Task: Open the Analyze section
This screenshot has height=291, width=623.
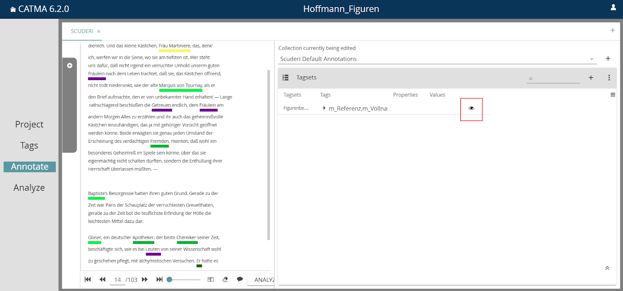Action: point(29,188)
